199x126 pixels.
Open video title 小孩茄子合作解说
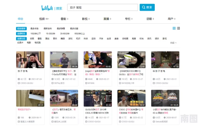click(164, 111)
